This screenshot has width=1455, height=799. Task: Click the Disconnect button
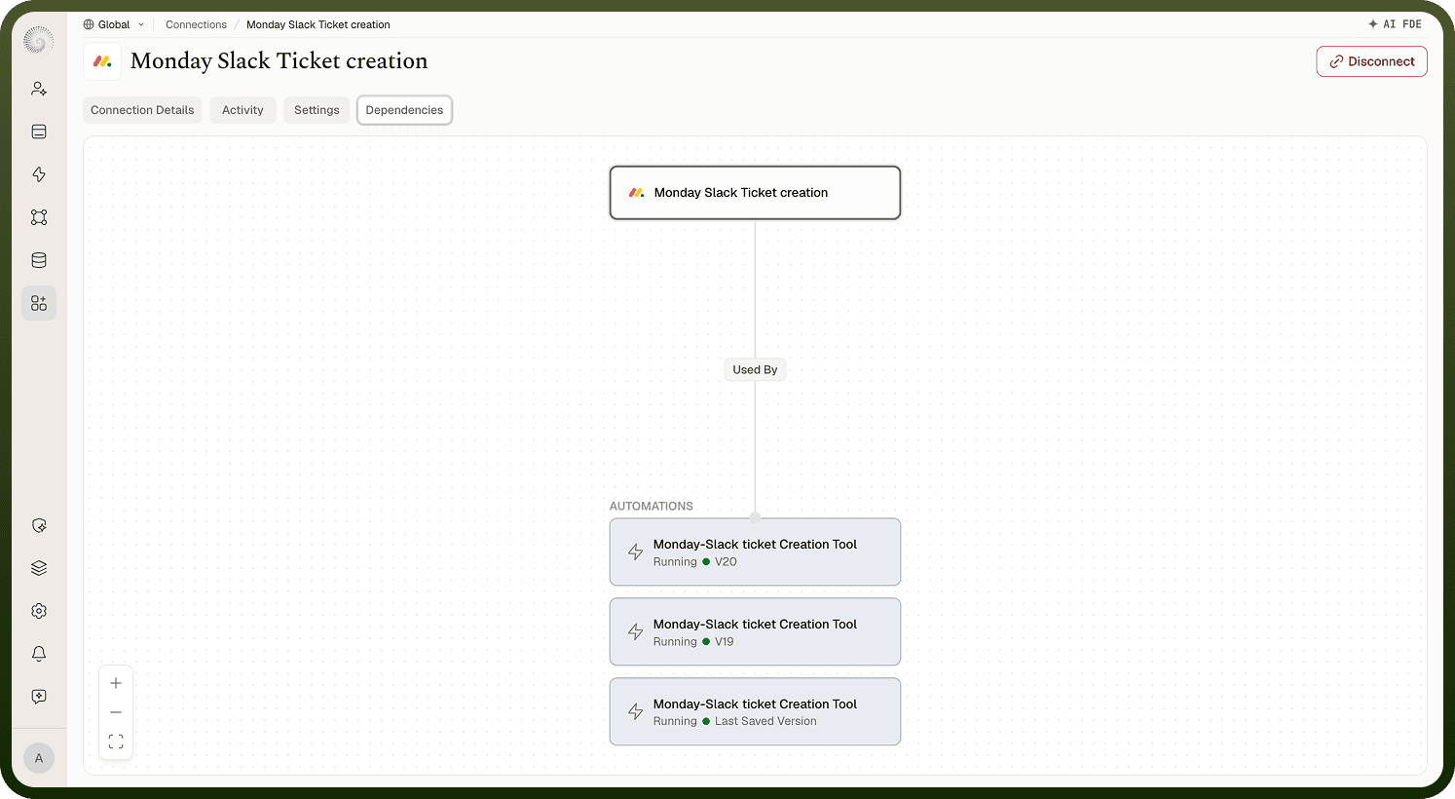[x=1371, y=61]
